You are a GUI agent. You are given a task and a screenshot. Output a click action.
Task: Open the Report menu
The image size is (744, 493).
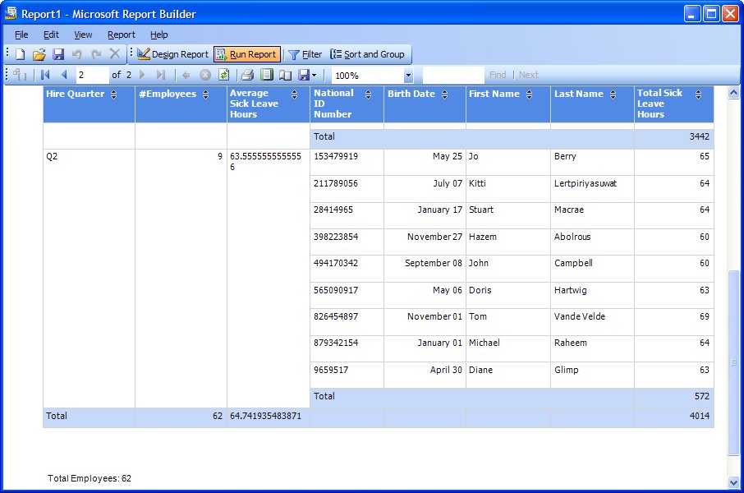point(122,35)
